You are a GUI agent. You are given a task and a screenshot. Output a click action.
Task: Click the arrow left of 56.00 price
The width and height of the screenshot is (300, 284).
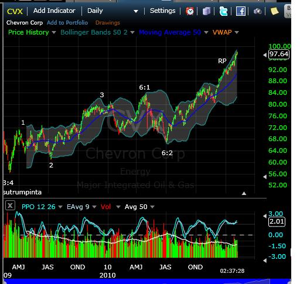point(265,177)
